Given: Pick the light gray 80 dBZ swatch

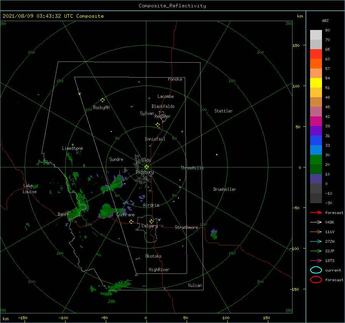Looking at the screenshot, I should 316,35.
